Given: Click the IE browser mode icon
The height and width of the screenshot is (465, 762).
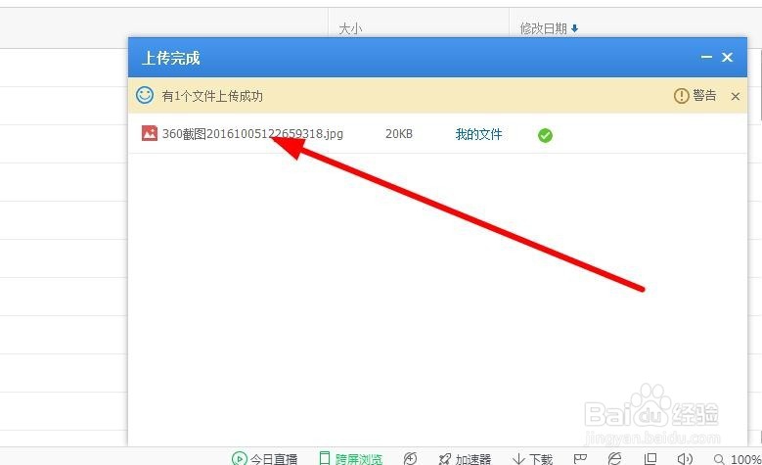Looking at the screenshot, I should (614, 459).
